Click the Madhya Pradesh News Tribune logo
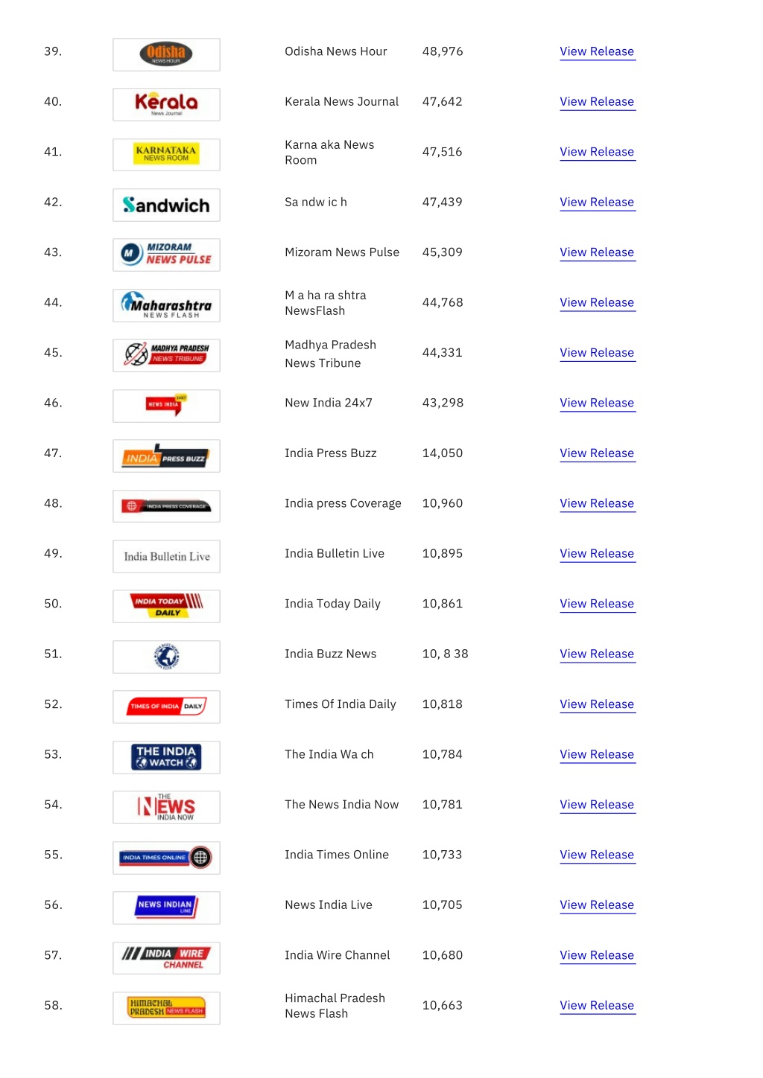Screen dimensions: 763x1078 pyautogui.click(x=166, y=355)
